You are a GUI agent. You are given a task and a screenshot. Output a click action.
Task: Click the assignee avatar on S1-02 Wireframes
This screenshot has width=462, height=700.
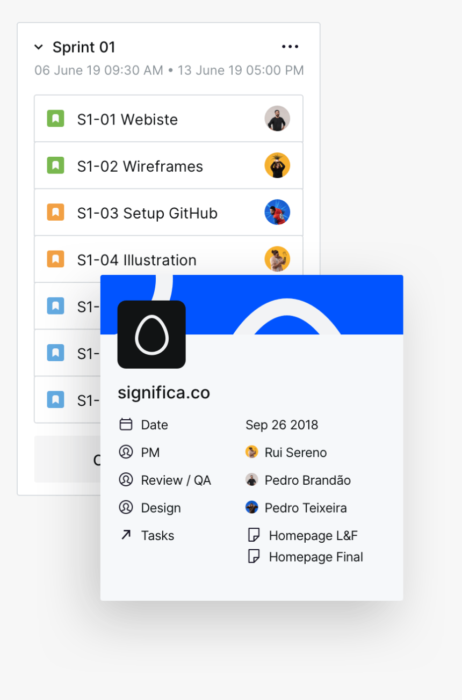277,165
